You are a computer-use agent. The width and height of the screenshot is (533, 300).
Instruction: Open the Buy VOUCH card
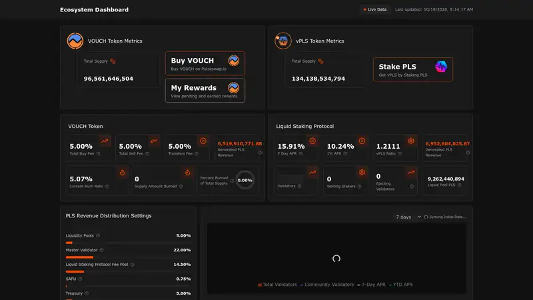coord(205,63)
